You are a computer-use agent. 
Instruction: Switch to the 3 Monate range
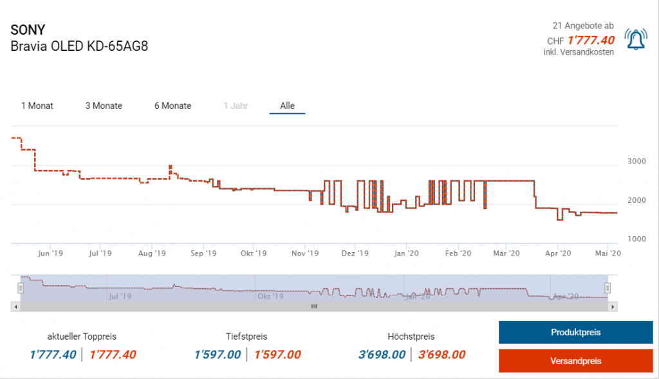pos(104,106)
